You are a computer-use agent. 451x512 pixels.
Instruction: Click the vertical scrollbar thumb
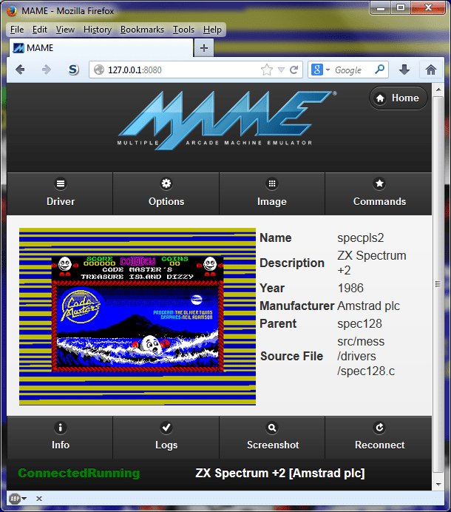click(x=438, y=284)
